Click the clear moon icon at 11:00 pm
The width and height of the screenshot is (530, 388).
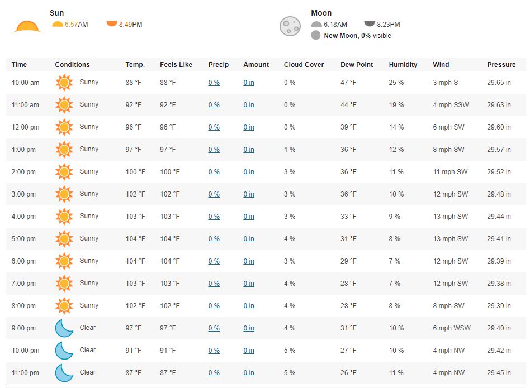64,373
